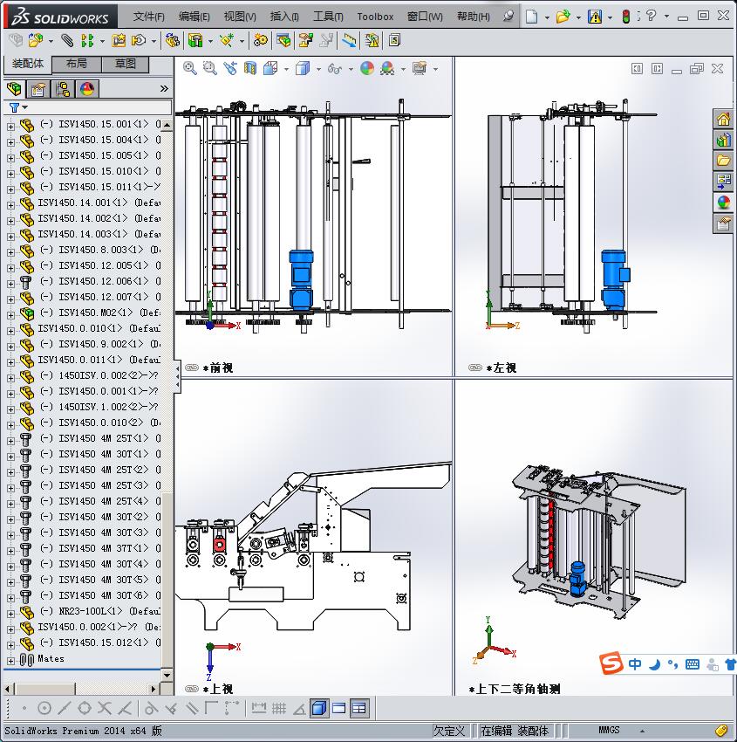This screenshot has height=742, width=737.
Task: Click the Interference Detection ruler icon
Action: (350, 41)
